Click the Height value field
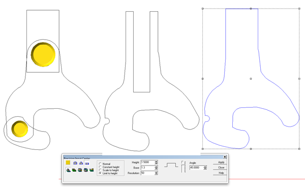305x189 pixels. click(x=147, y=162)
